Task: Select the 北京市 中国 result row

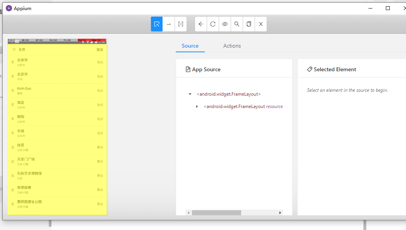Action: pyautogui.click(x=57, y=76)
